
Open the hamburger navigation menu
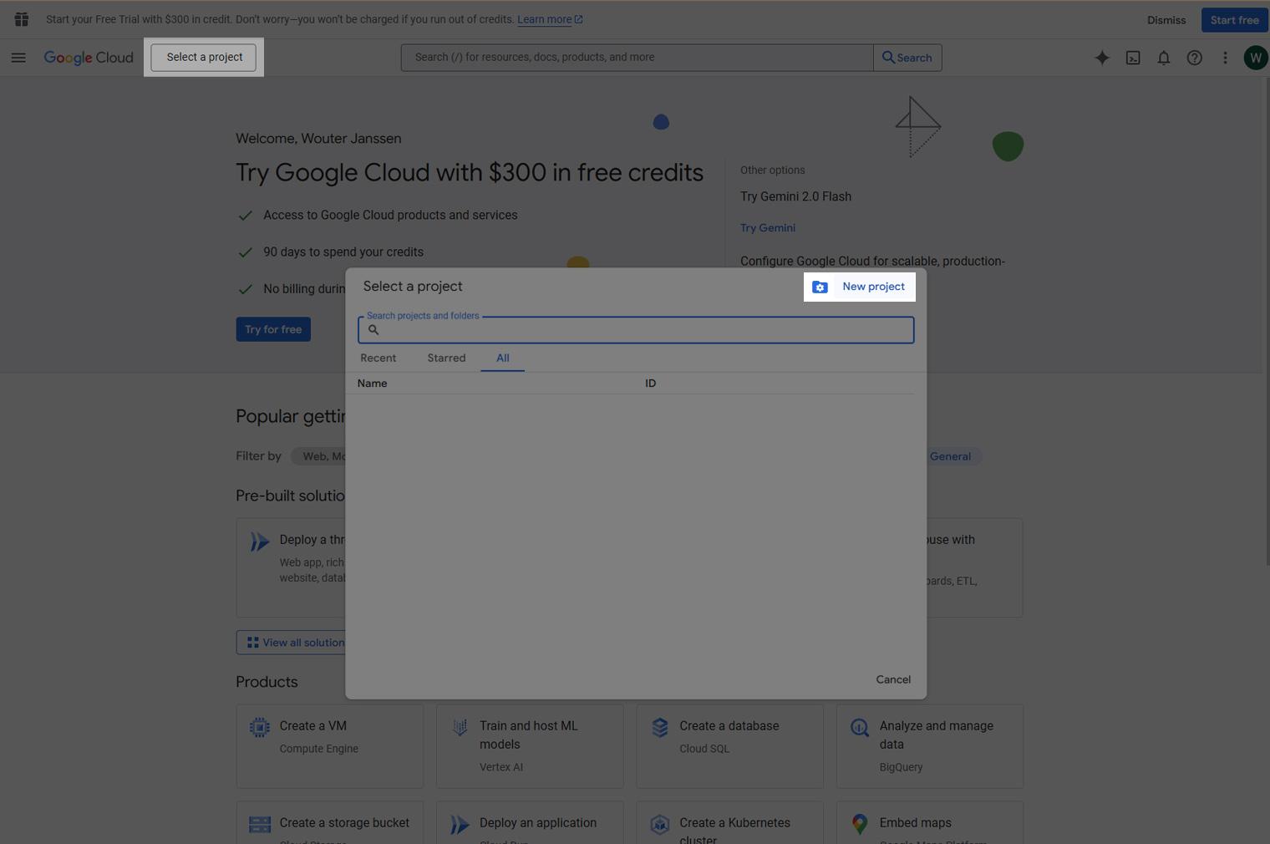click(18, 58)
